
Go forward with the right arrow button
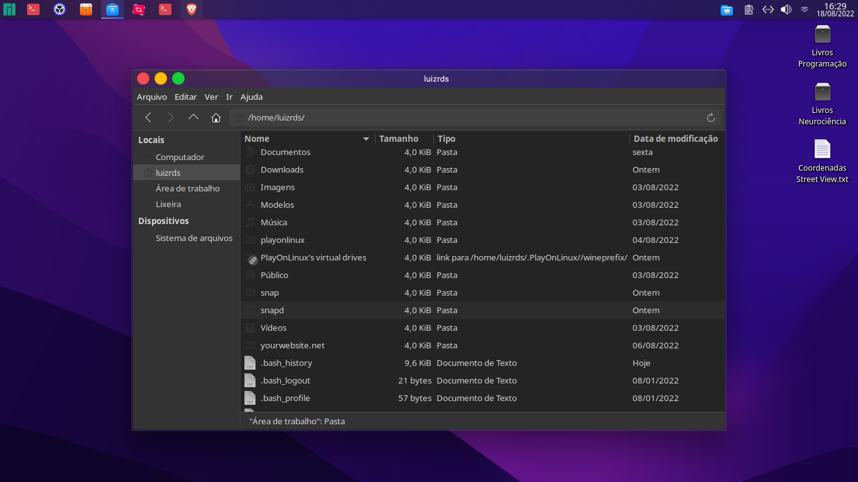171,117
